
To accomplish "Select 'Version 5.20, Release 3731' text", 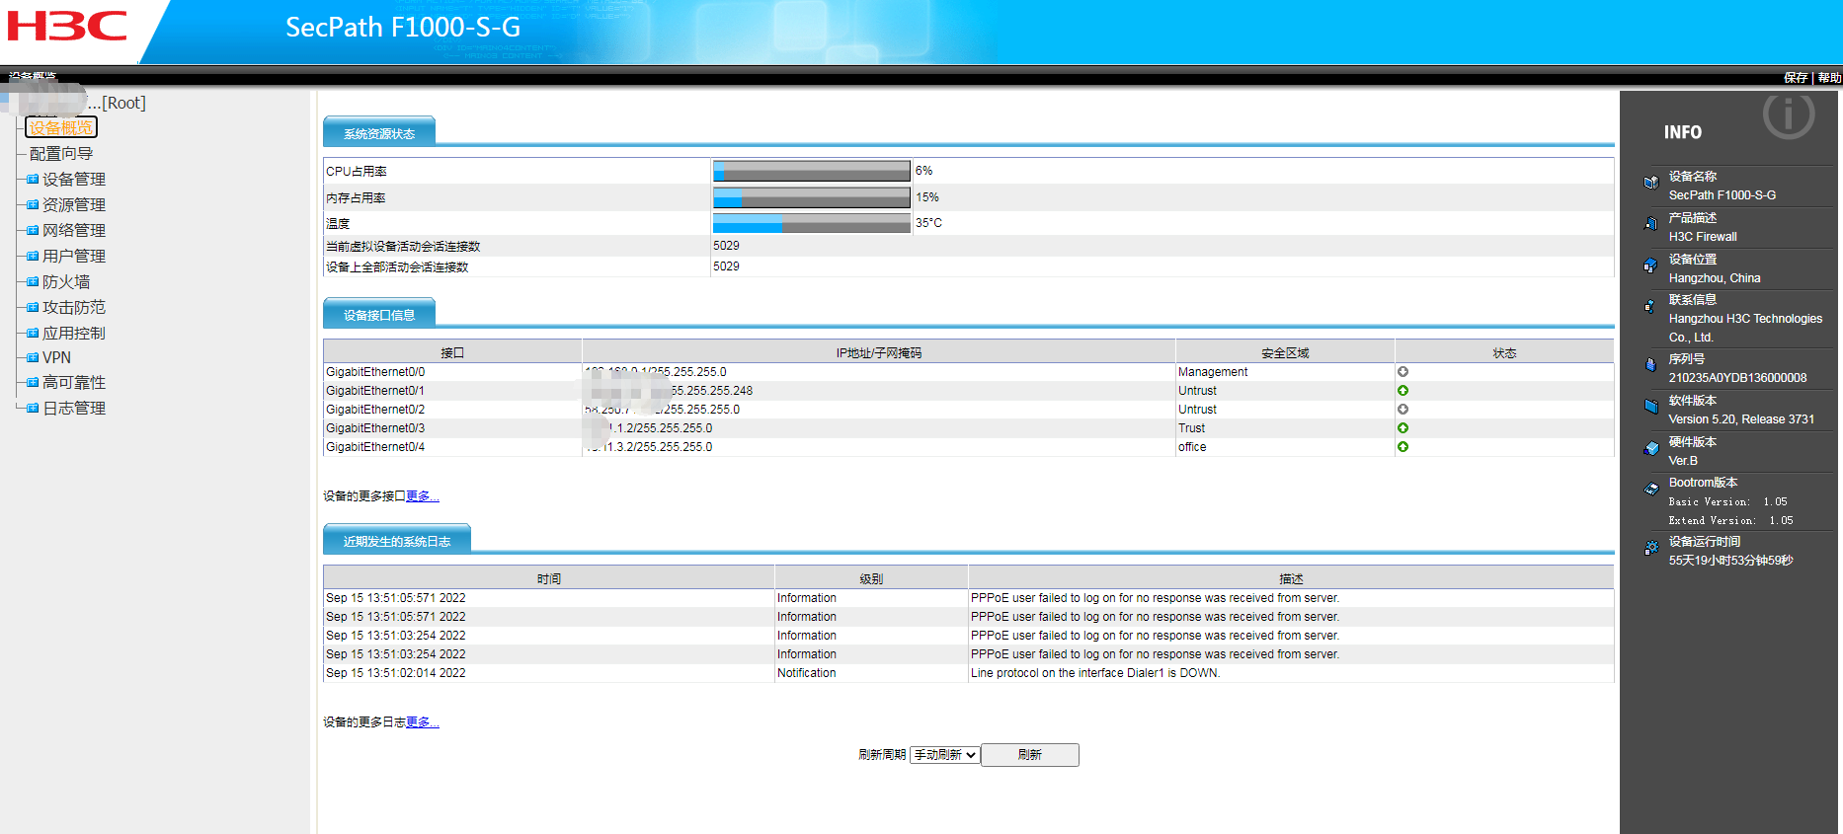I will click(x=1741, y=419).
